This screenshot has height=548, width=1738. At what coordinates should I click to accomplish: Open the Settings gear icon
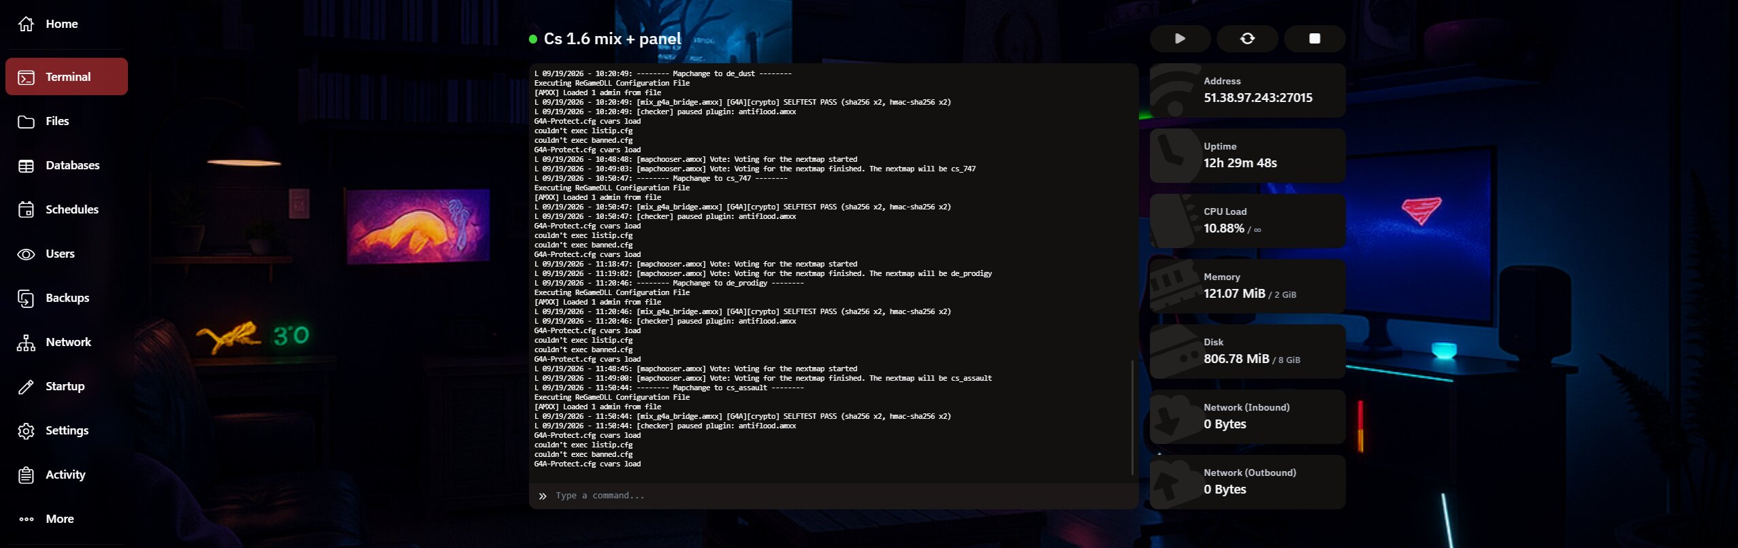pyautogui.click(x=26, y=431)
